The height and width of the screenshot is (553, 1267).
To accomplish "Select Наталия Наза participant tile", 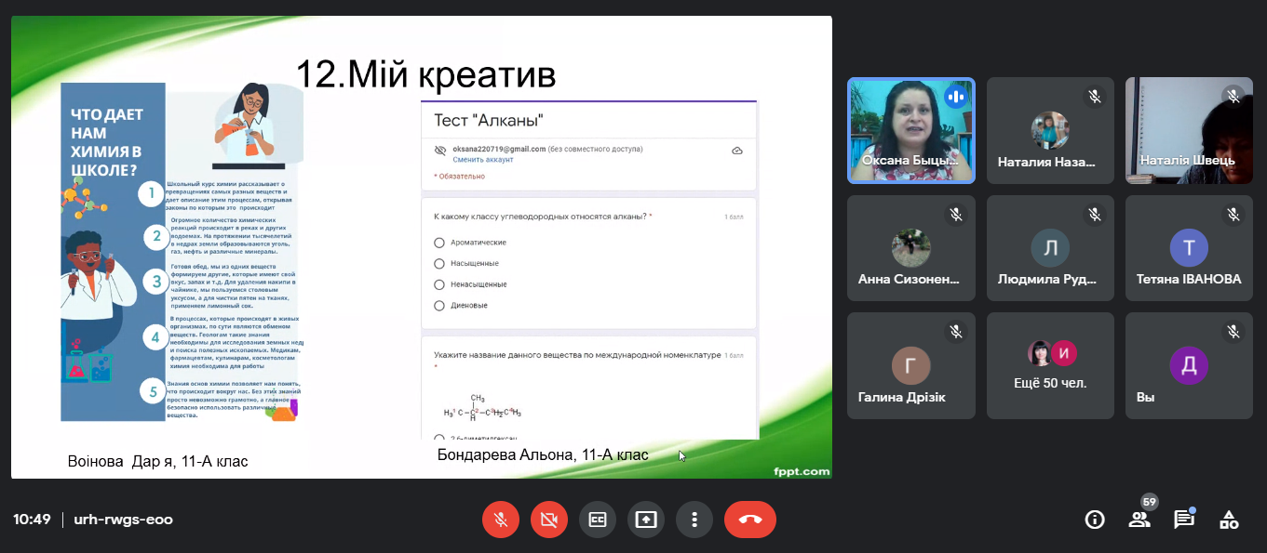I will [x=1051, y=130].
